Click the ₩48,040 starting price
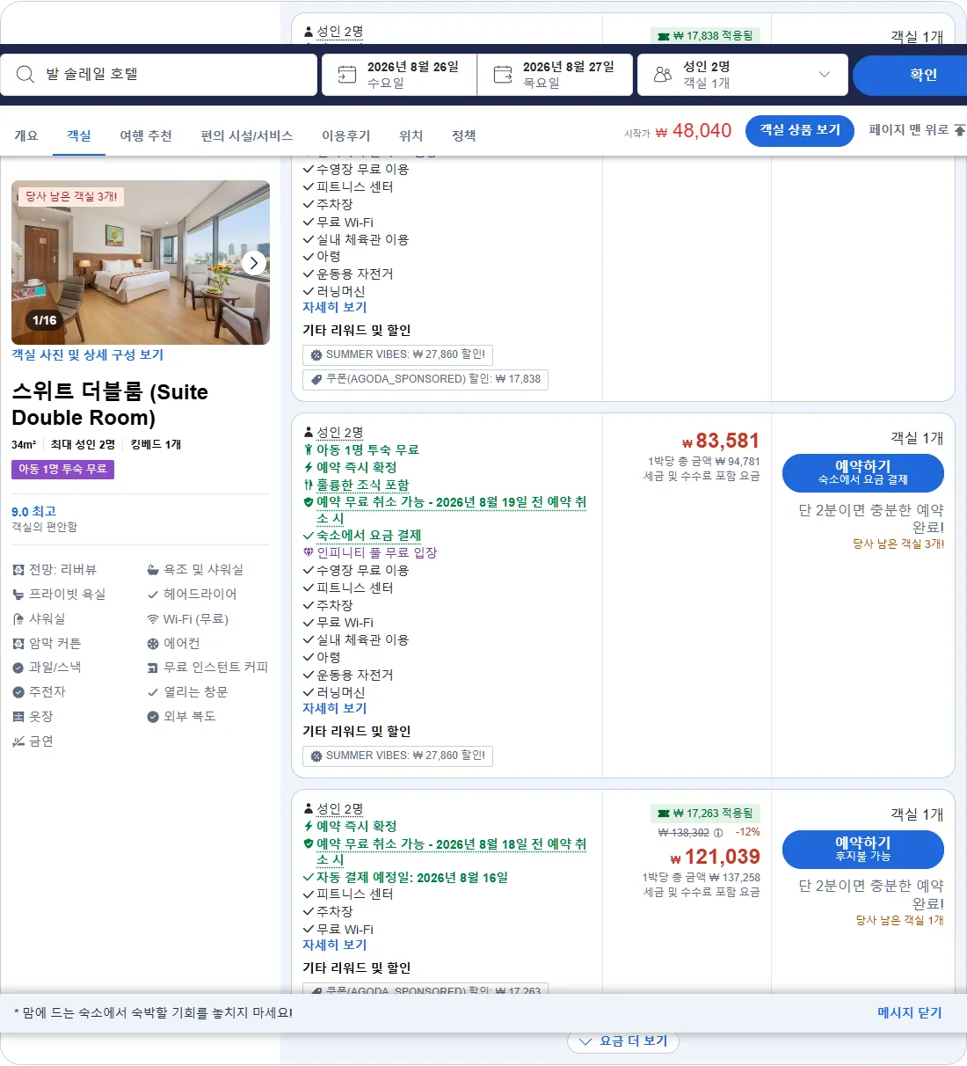967x1066 pixels. [694, 131]
